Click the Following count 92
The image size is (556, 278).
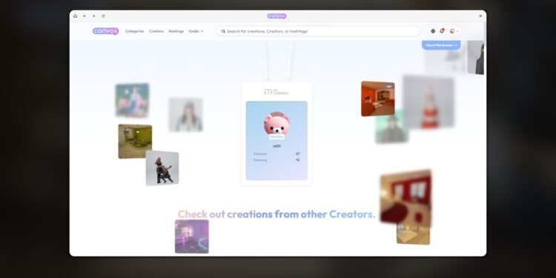[x=298, y=160]
